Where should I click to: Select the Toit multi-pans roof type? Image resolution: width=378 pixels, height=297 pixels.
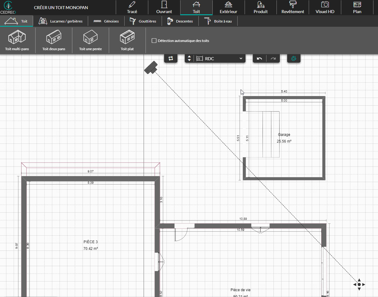[x=17, y=40]
